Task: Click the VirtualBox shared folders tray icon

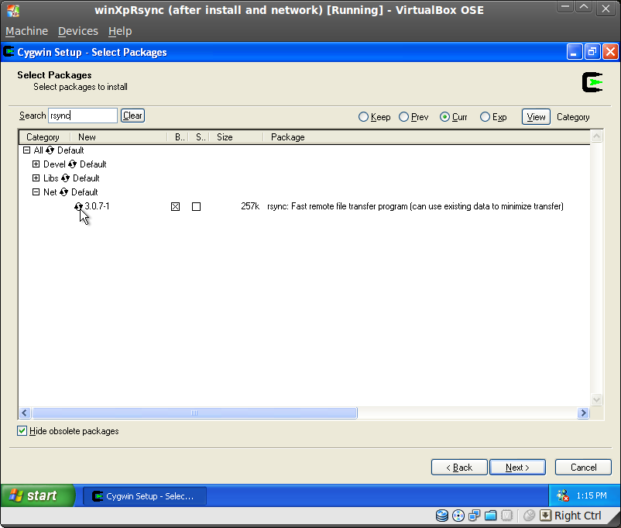Action: coord(491,515)
